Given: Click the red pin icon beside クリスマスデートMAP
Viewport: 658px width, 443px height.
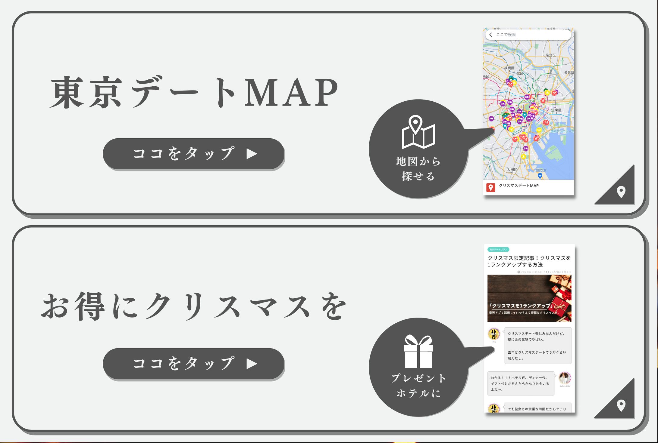Looking at the screenshot, I should [x=490, y=188].
